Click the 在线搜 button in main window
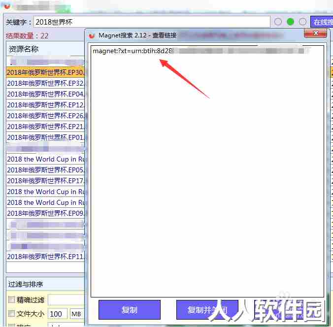 [322, 22]
